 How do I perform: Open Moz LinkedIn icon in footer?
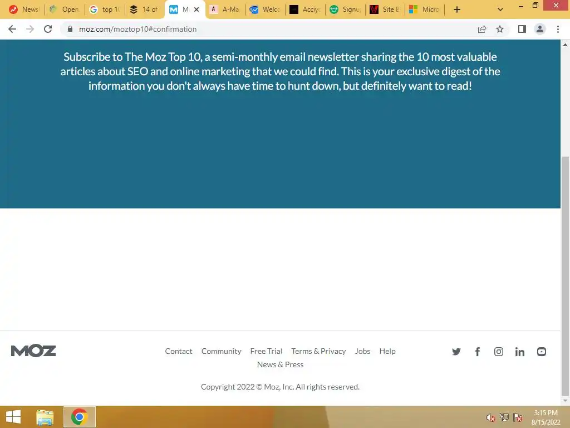click(x=519, y=352)
